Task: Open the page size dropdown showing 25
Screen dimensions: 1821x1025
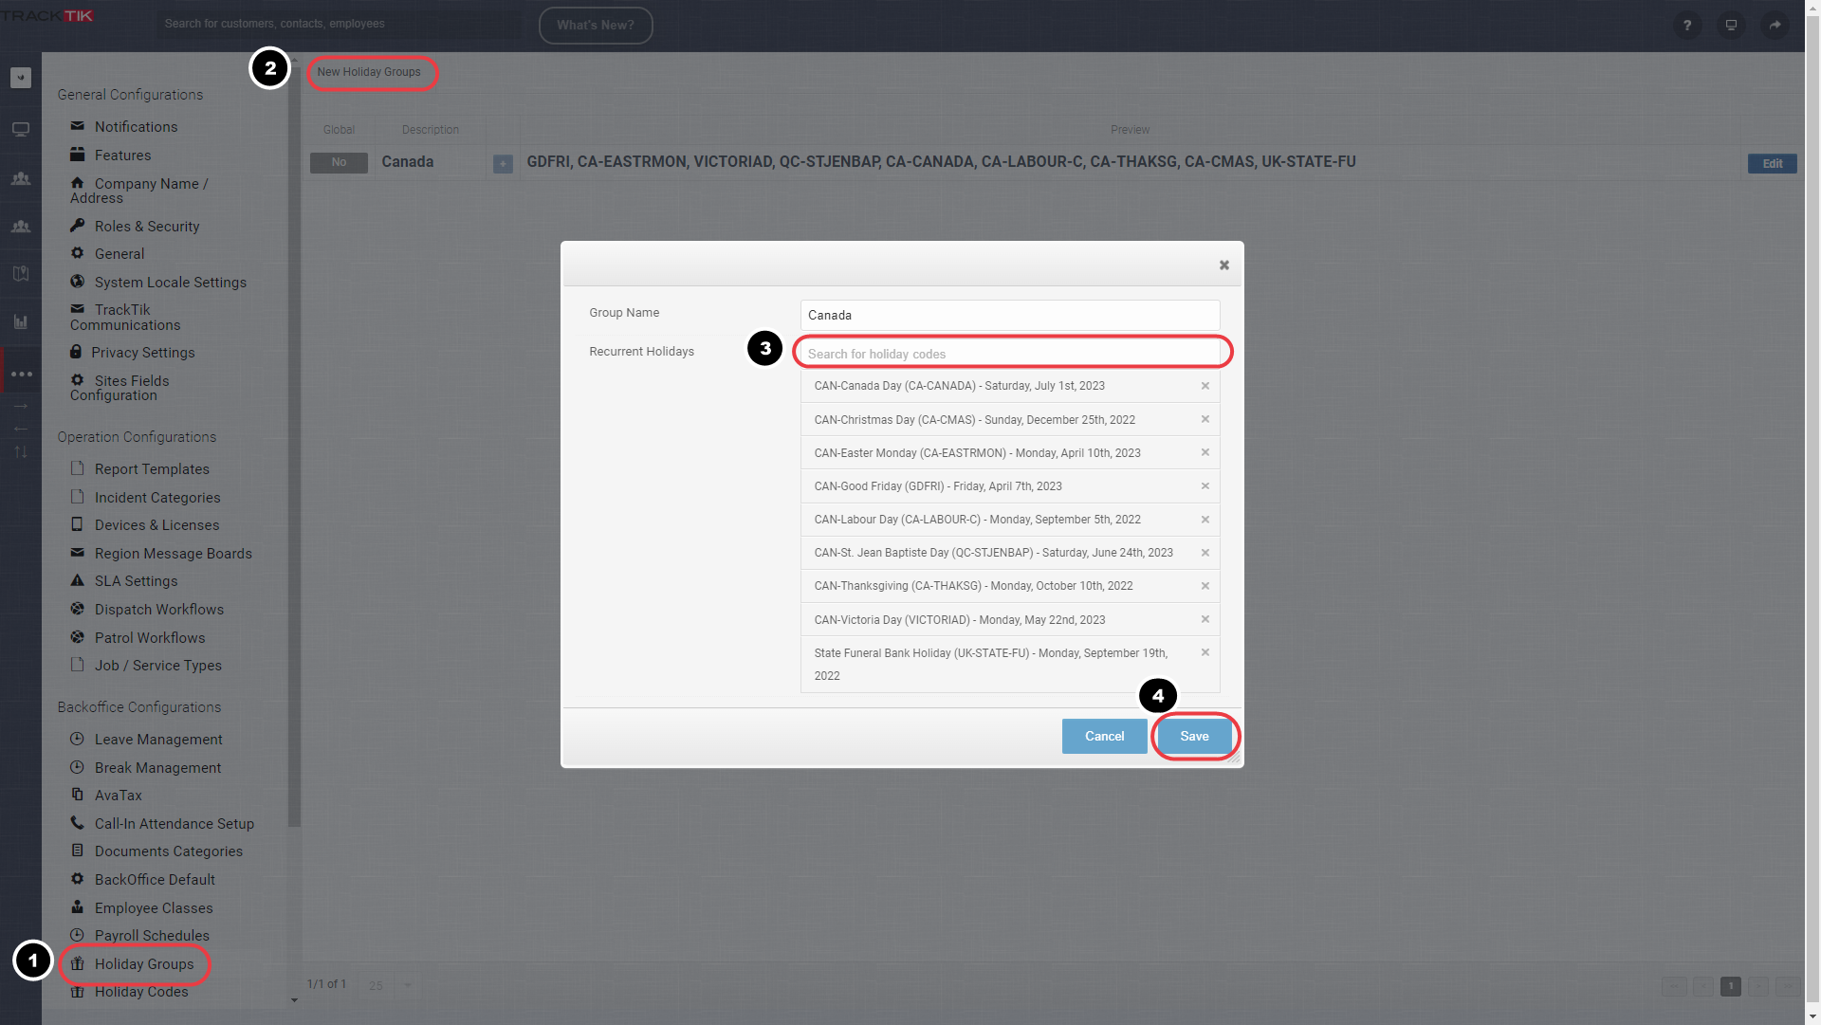Action: coord(390,985)
